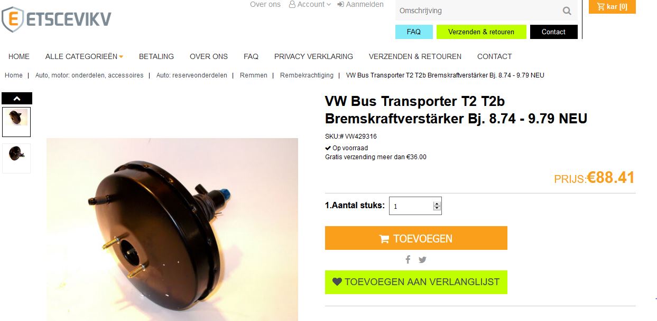Expand the Account dropdown
The width and height of the screenshot is (657, 321).
pos(310,4)
